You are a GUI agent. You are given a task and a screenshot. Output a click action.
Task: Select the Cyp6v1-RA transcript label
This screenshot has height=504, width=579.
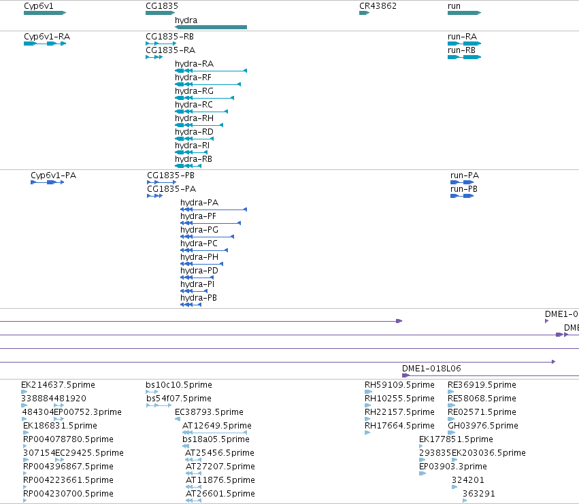[47, 37]
